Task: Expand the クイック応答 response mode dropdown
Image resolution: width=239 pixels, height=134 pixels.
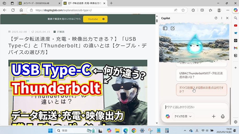Action: point(183,116)
